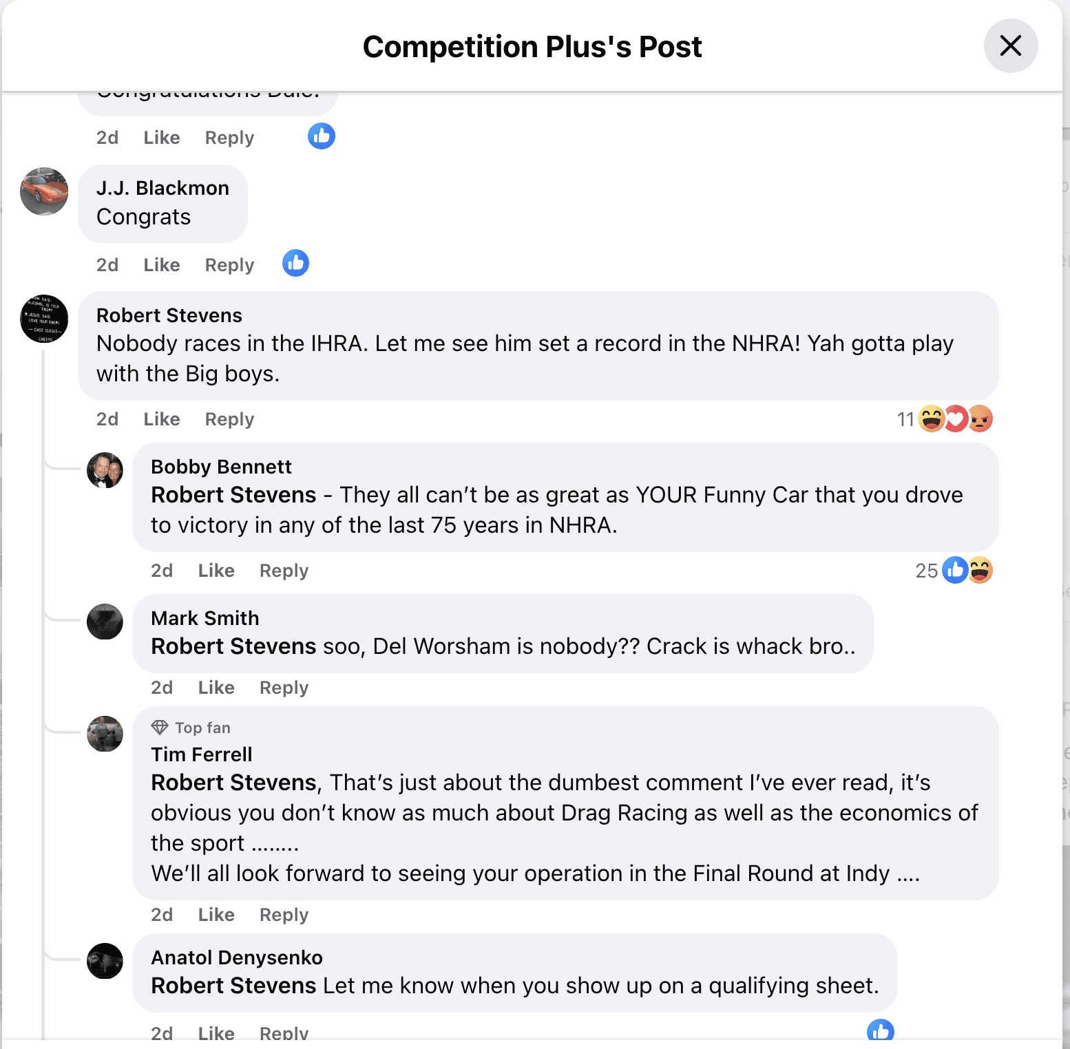Screen dimensions: 1070x1049
Task: Click the laughing emoji on Robert Stevens' comment
Action: [x=932, y=418]
